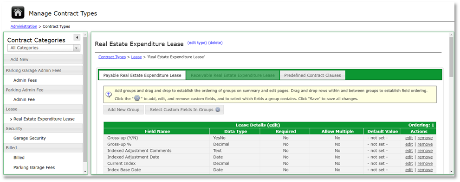Click Select Custom Fields In Groups button
The image size is (460, 182).
(x=185, y=110)
